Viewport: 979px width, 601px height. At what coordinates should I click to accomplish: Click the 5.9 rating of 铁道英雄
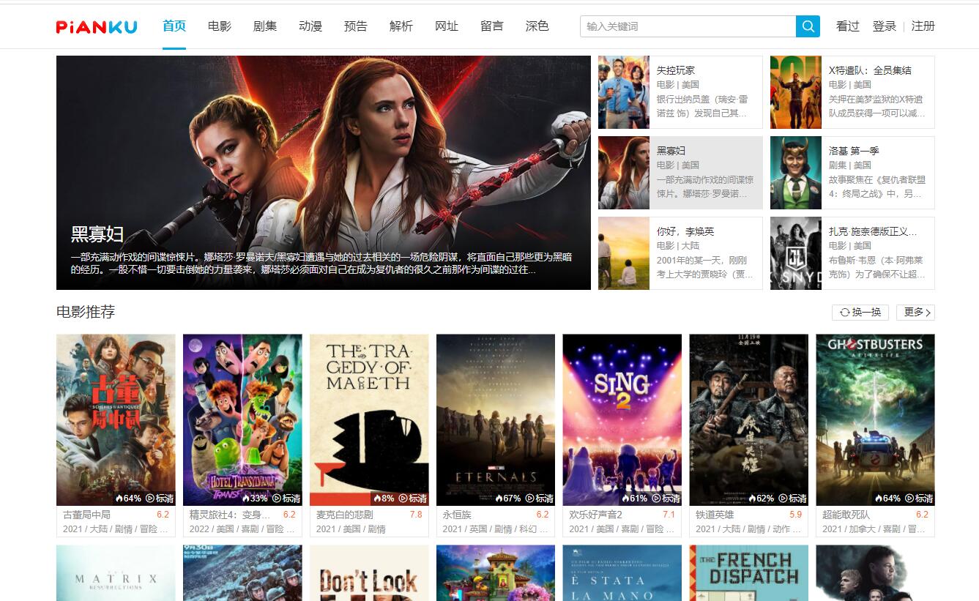796,515
